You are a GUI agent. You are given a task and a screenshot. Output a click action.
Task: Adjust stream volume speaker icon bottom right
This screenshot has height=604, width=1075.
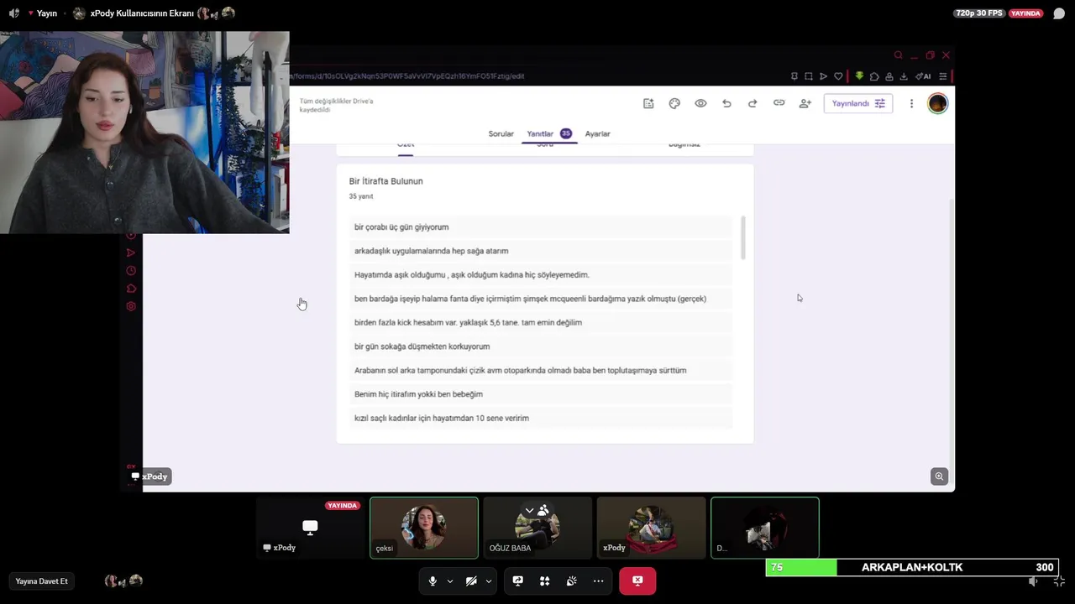tap(1034, 581)
